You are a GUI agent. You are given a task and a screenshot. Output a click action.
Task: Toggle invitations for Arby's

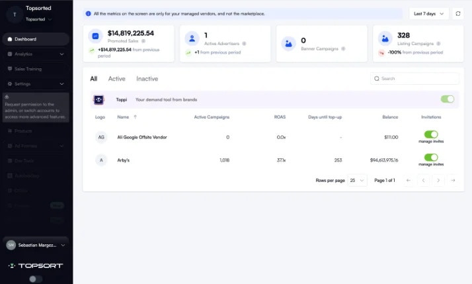(431, 157)
